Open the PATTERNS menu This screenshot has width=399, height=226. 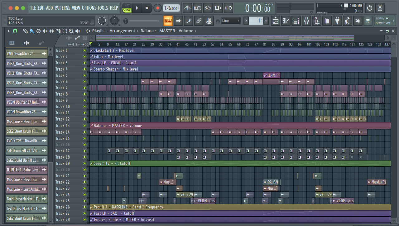[x=62, y=8]
